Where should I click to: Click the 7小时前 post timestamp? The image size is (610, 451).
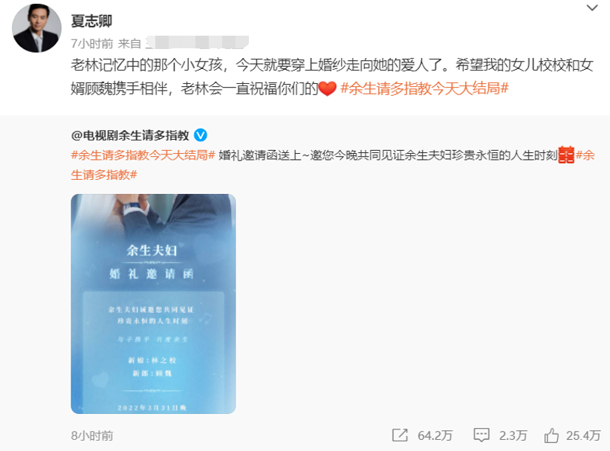(x=92, y=43)
